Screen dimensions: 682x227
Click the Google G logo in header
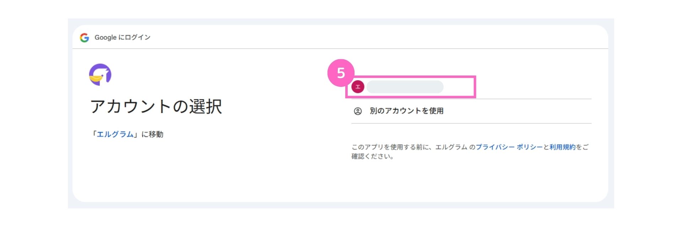tap(85, 38)
